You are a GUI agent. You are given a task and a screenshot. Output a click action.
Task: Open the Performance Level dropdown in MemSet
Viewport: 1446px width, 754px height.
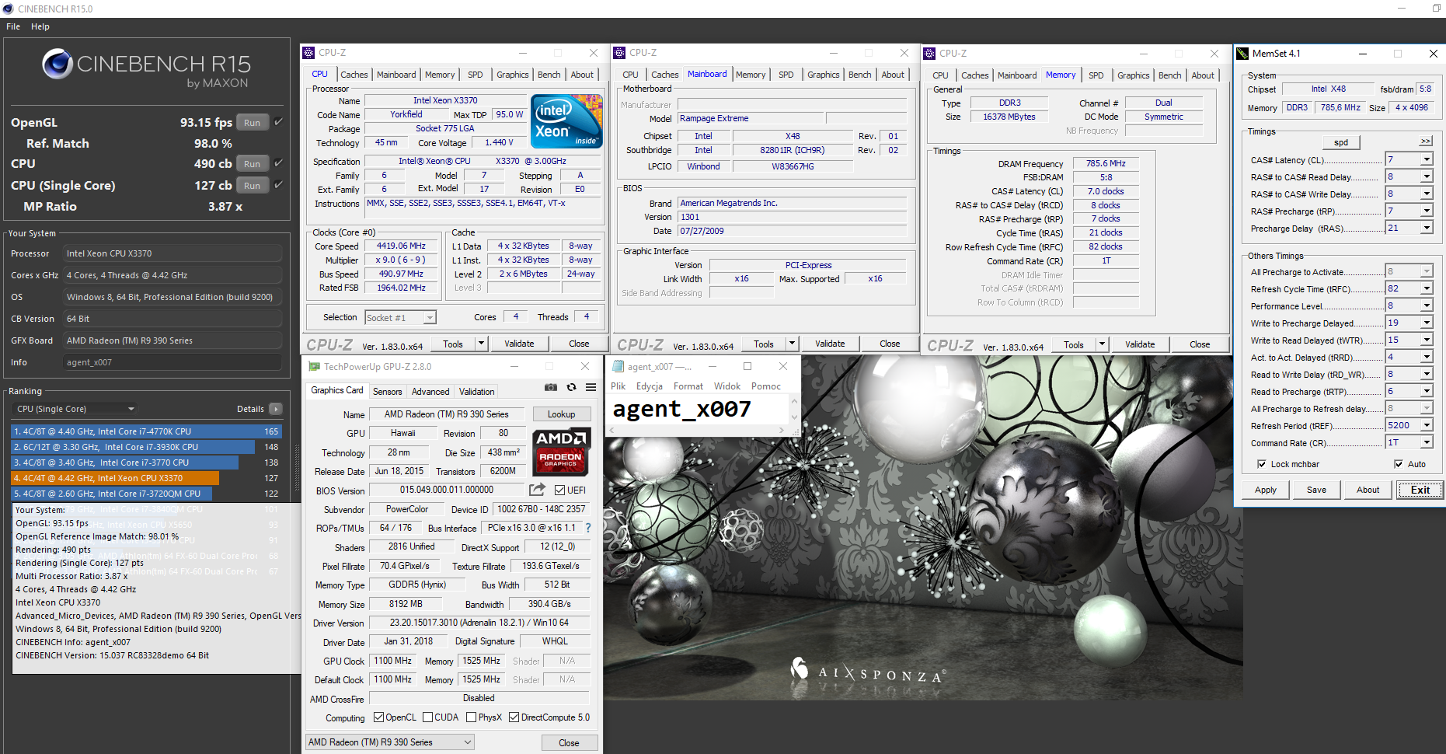pyautogui.click(x=1427, y=305)
